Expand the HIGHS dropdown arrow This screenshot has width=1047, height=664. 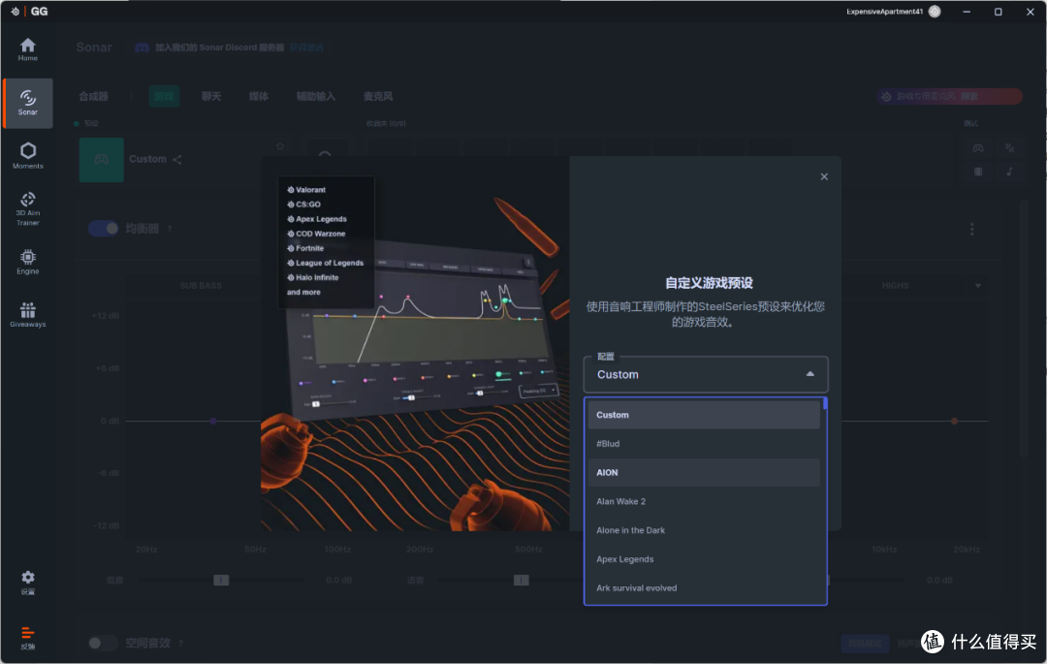point(977,286)
